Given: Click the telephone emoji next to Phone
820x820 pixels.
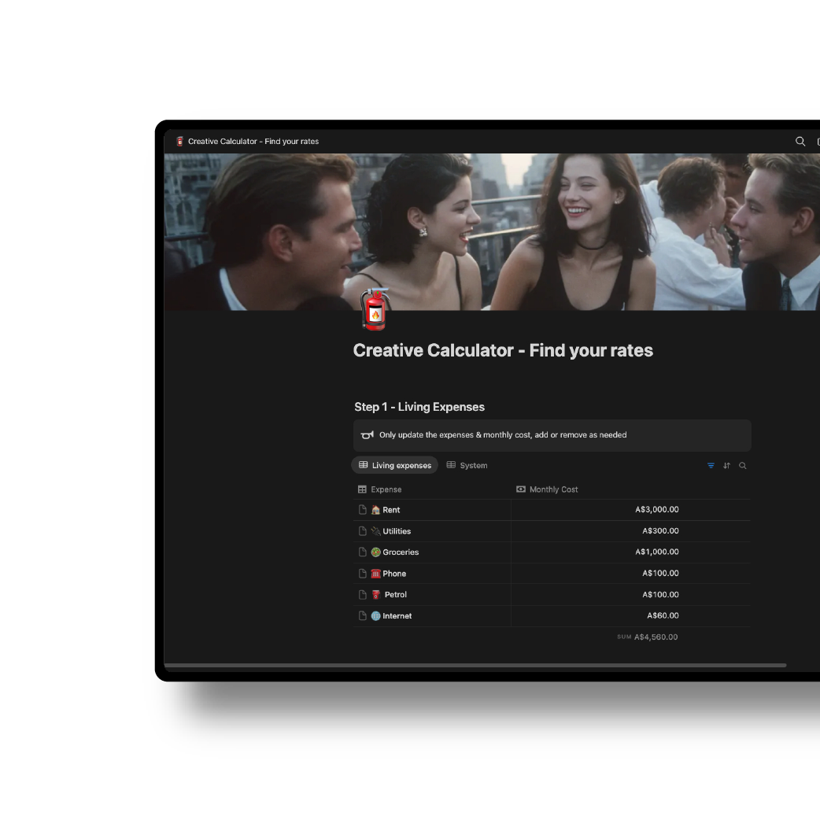Looking at the screenshot, I should [375, 573].
